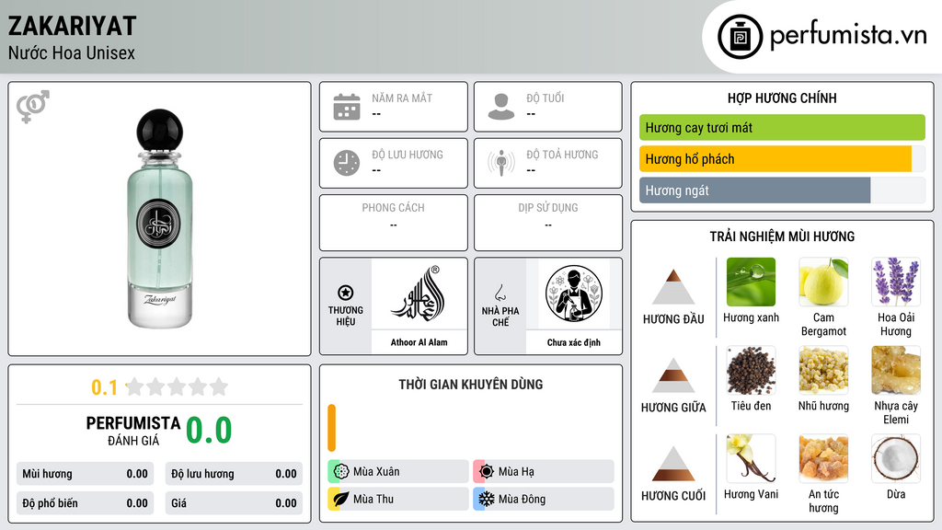This screenshot has width=942, height=530.
Task: Click the star badge icon above Thương hiệu
Action: (346, 293)
